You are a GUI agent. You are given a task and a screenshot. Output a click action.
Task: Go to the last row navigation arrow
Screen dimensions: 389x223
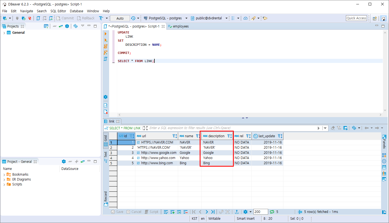coord(213,212)
